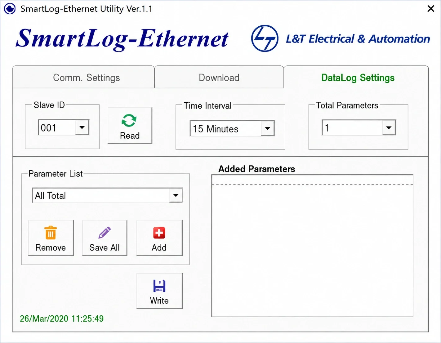The image size is (441, 343).
Task: Open the Download tab
Action: (219, 78)
